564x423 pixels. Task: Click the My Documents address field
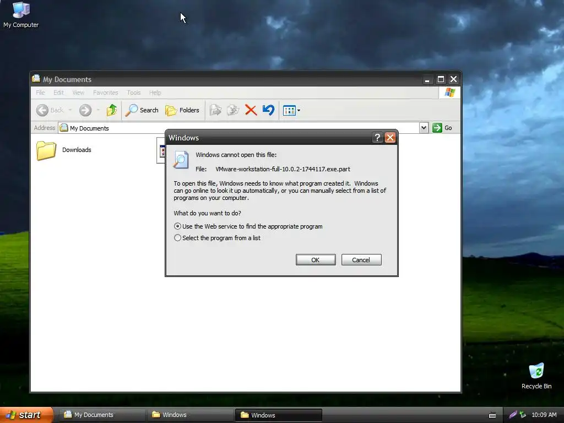[239, 128]
